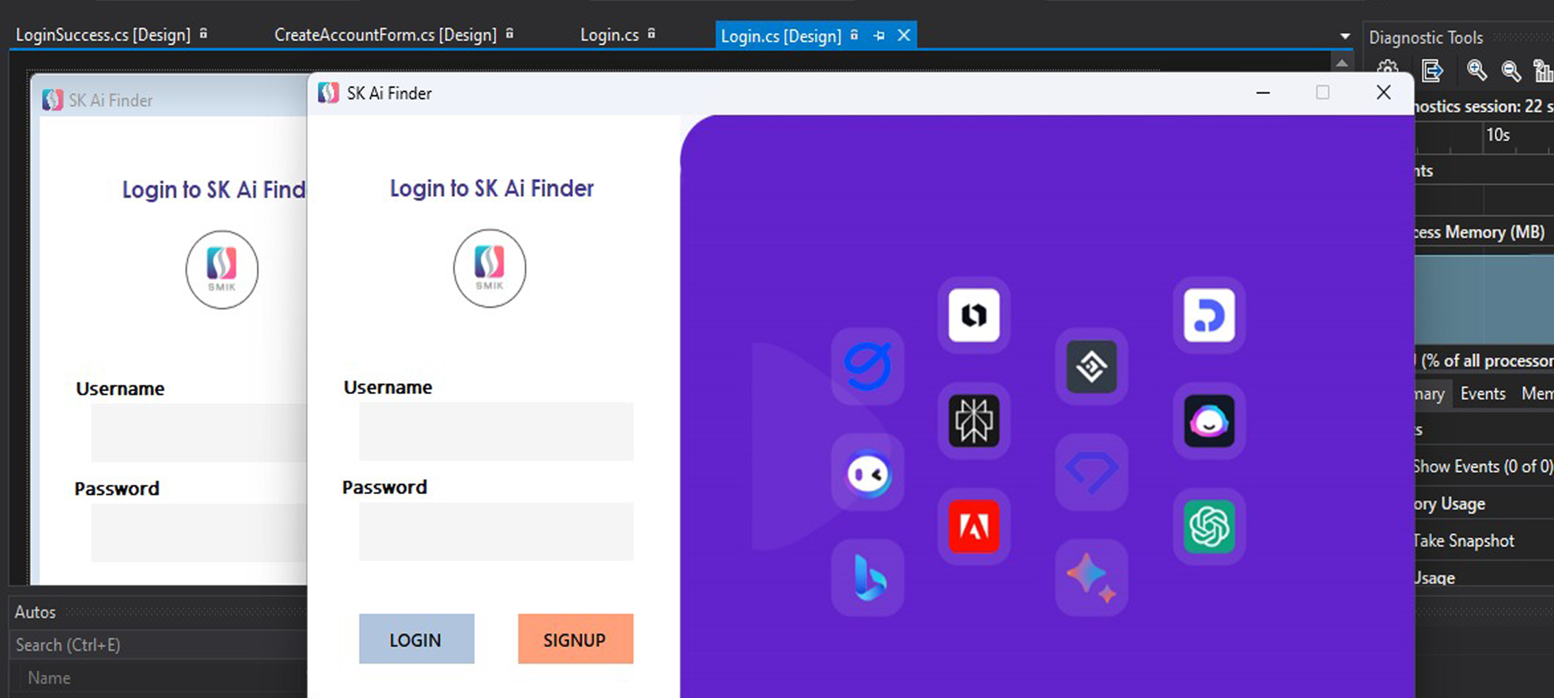
Task: Close the Login.cs [Design] tab
Action: (903, 36)
